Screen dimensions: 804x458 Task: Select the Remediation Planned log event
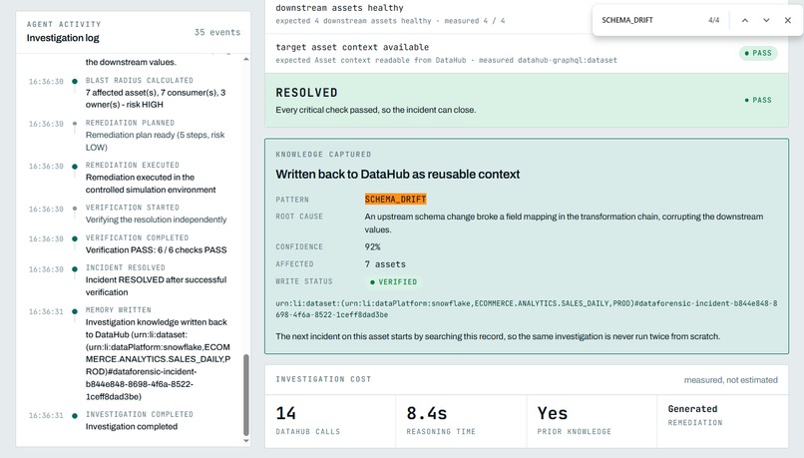tap(132, 136)
